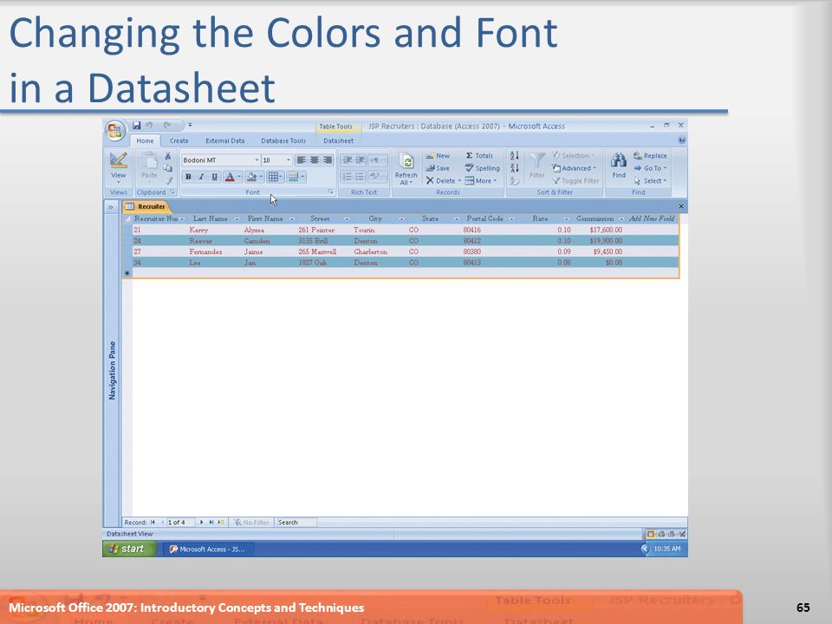
Task: Click the Windows start button
Action: point(129,549)
